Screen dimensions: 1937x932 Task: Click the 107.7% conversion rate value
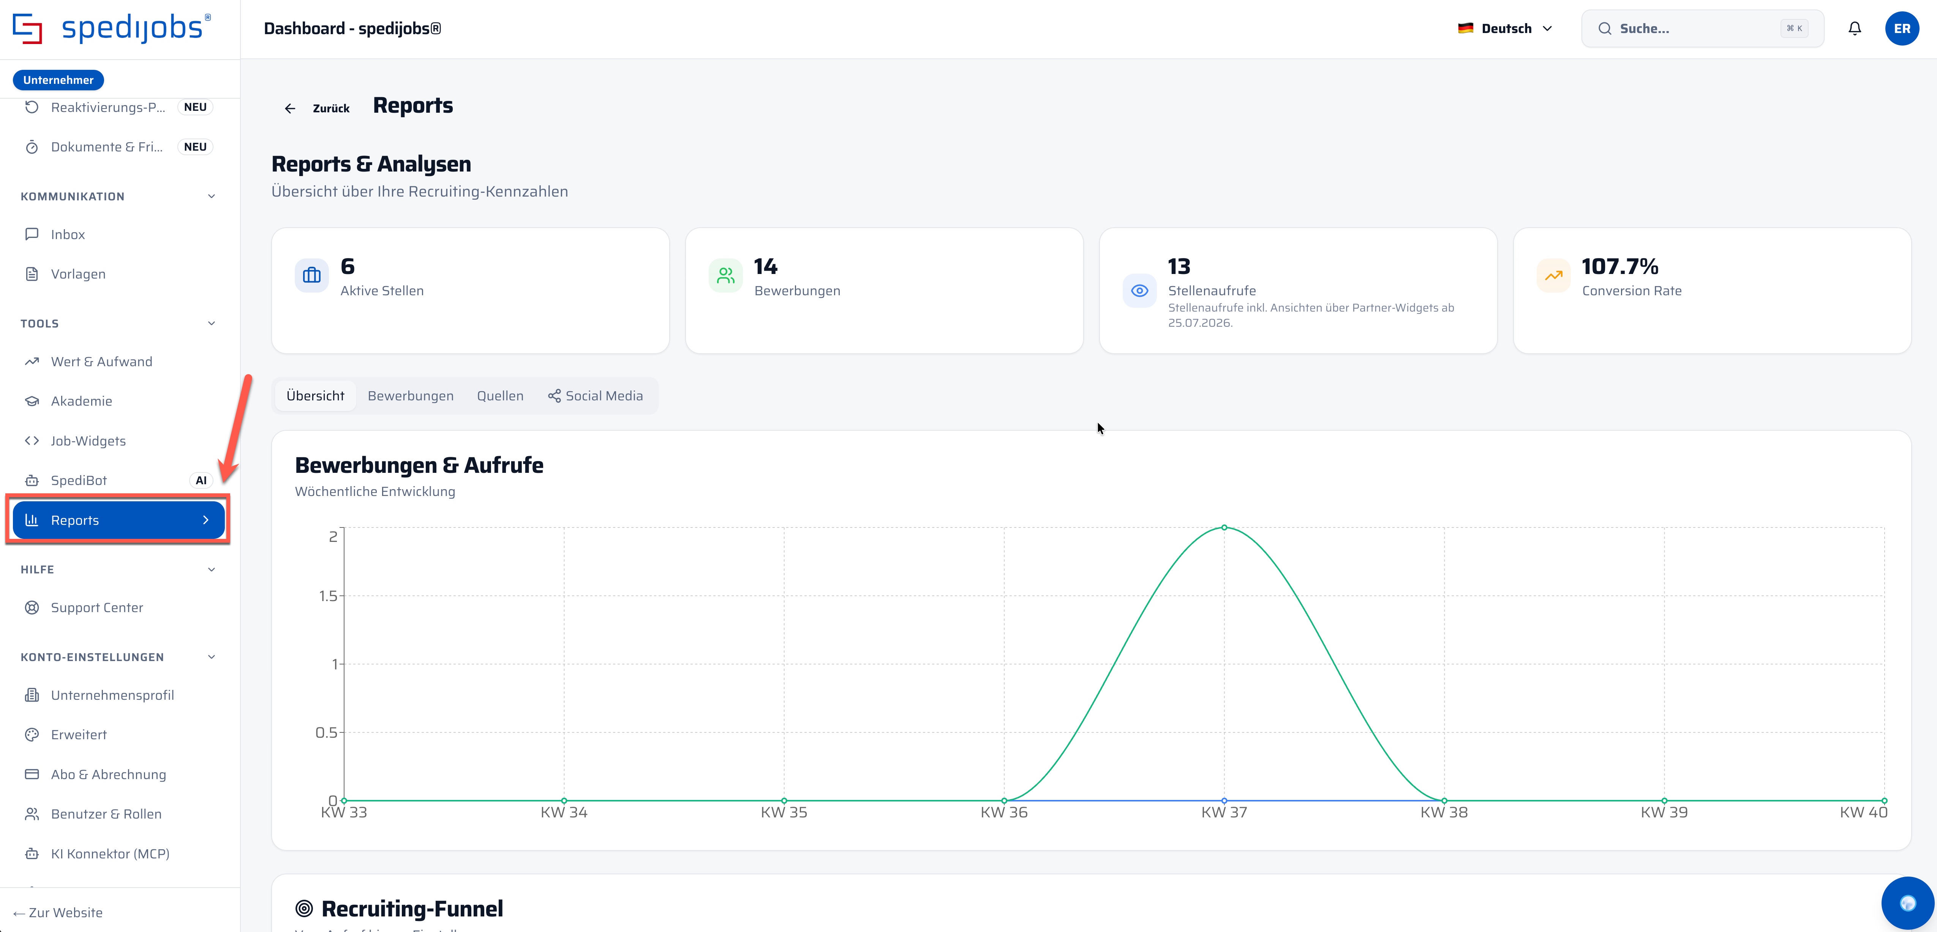click(x=1620, y=267)
